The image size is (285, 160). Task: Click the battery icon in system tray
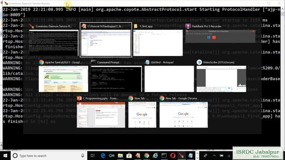(x=221, y=156)
